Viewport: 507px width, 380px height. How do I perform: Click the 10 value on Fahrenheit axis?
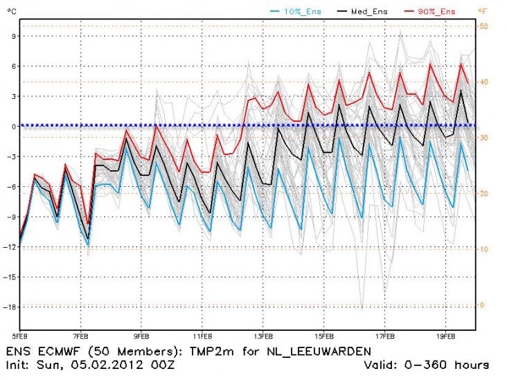pyautogui.click(x=483, y=249)
